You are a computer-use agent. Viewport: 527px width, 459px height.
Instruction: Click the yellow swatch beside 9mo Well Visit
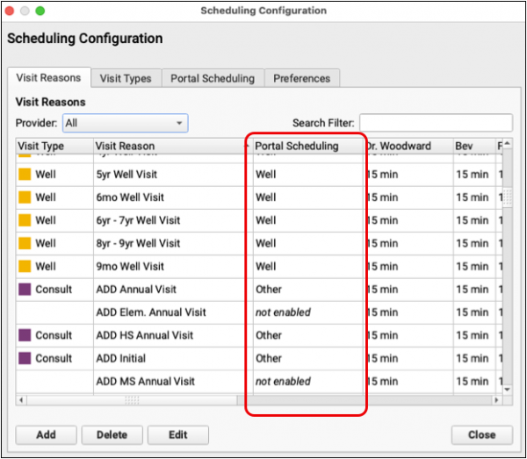pos(25,266)
